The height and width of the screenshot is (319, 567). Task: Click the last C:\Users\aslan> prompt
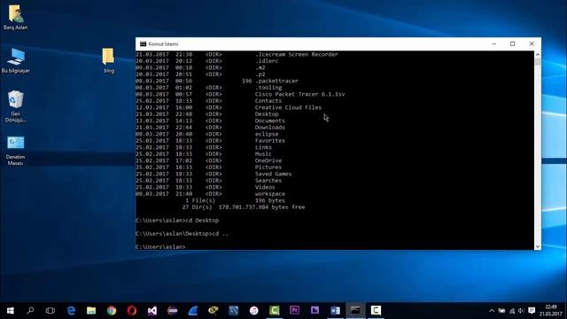[160, 246]
